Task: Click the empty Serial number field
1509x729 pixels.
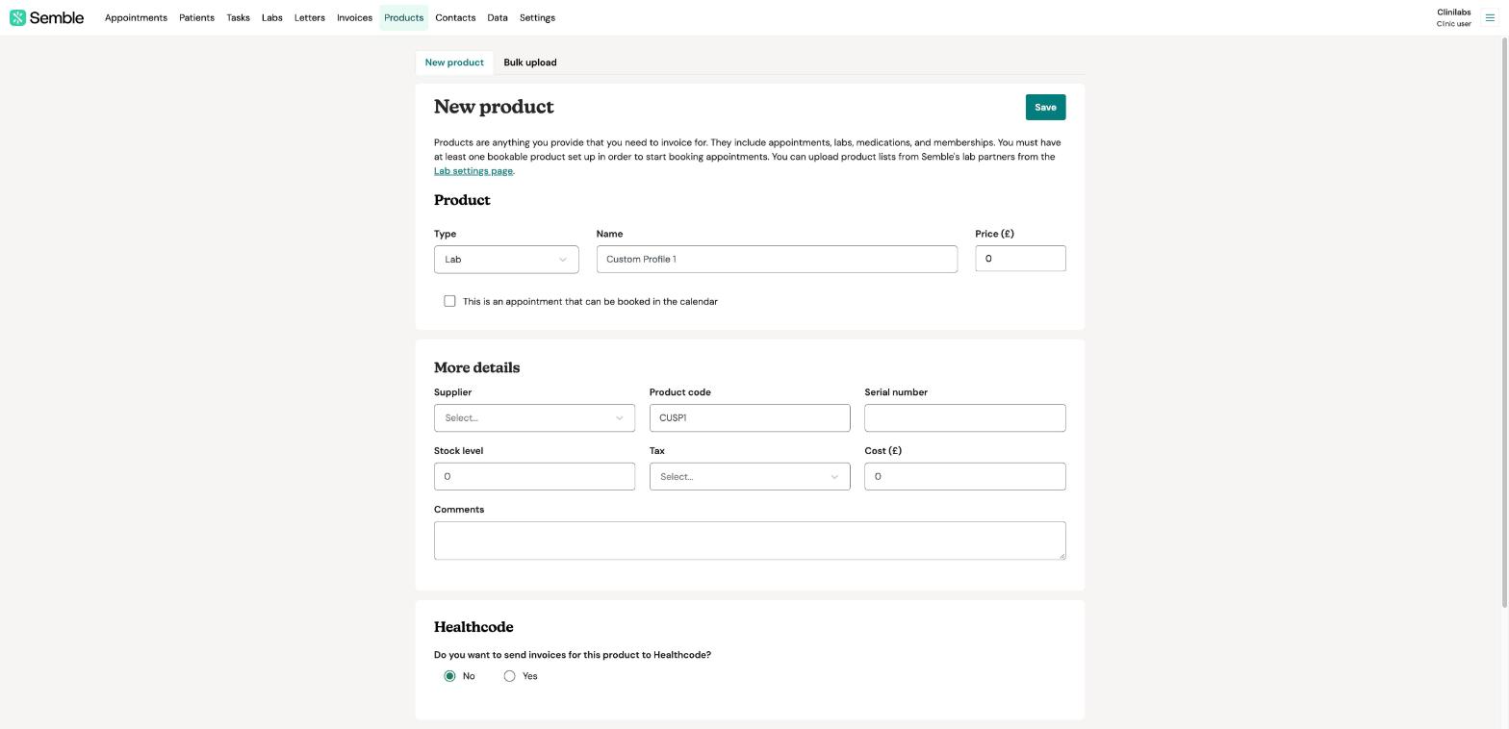Action: click(x=964, y=418)
